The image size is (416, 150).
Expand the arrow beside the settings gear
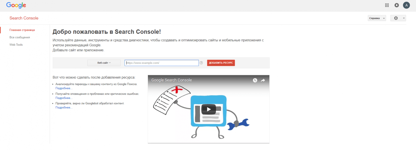click(x=404, y=18)
